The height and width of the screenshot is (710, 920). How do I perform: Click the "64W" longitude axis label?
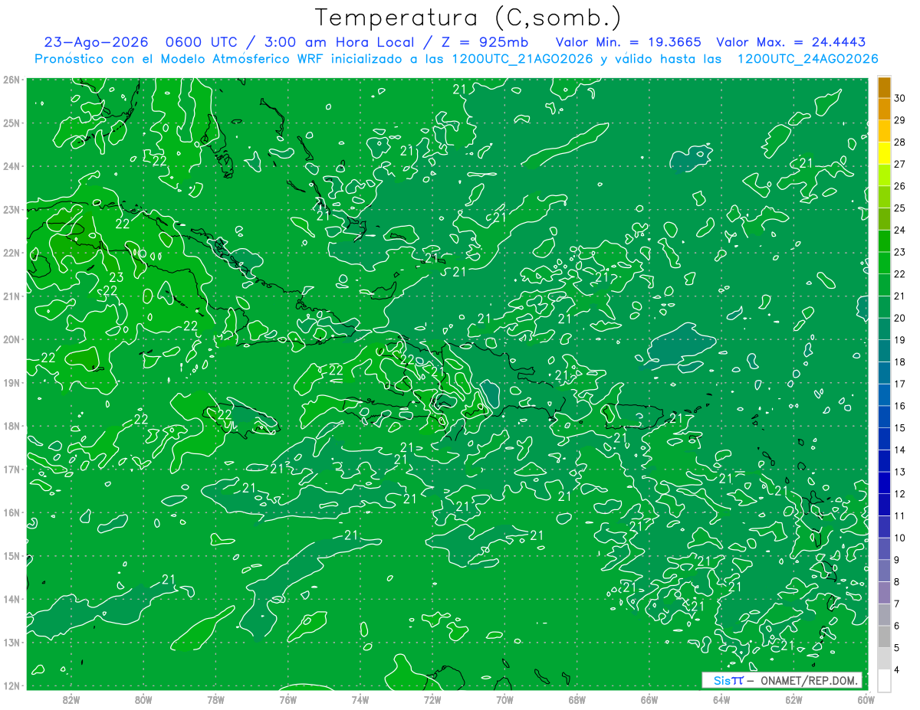click(721, 699)
